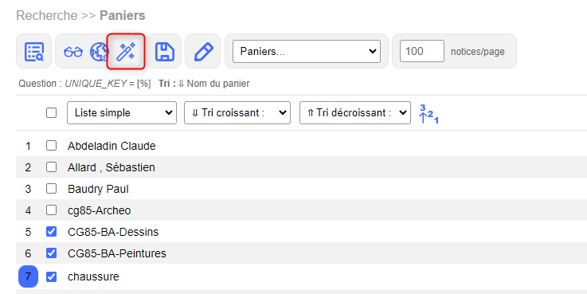Open the Baudry Paul basket entry
Image resolution: width=587 pixels, height=294 pixels.
98,189
